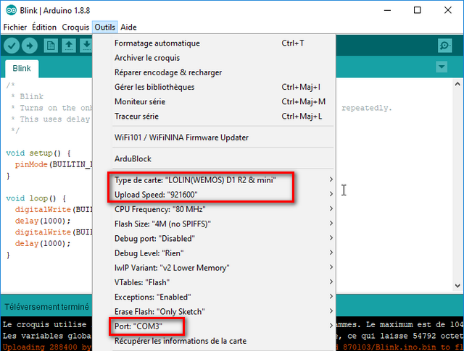Open the Fichier menu
464x351 pixels.
[15, 28]
